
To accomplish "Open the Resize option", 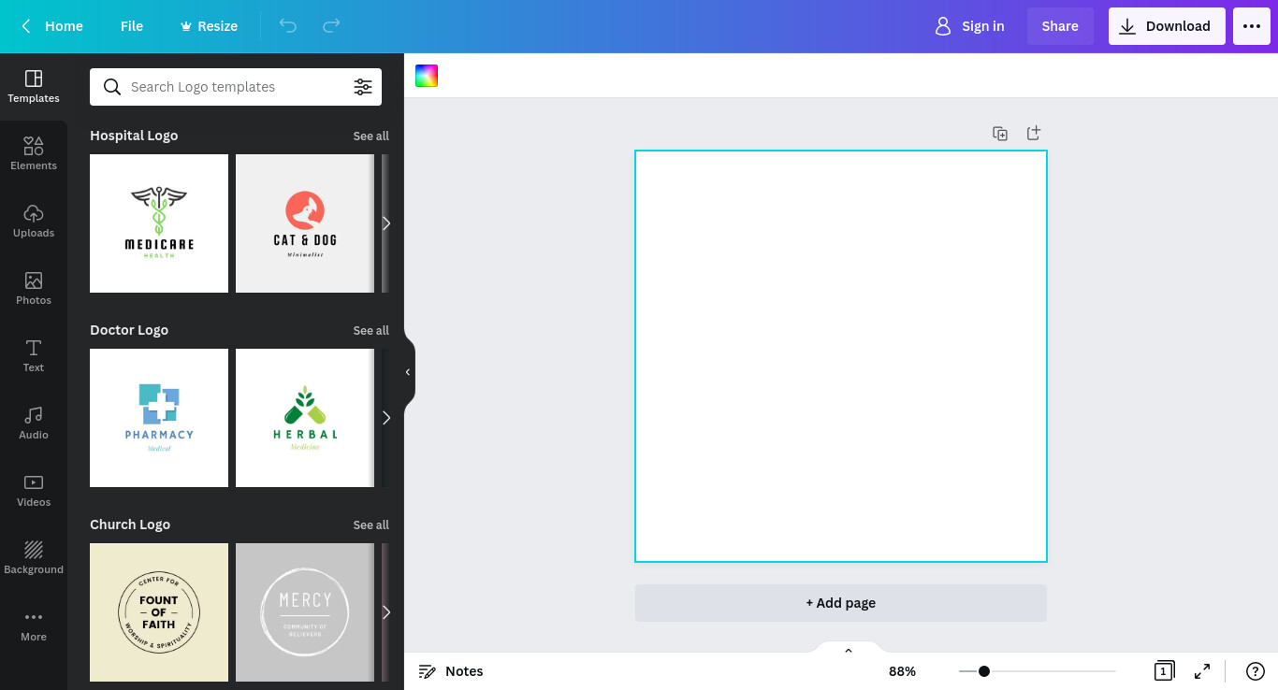I will [x=209, y=26].
